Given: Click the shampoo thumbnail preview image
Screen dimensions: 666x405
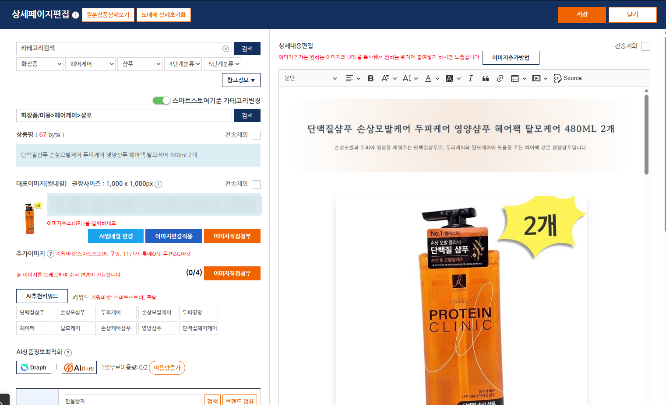Looking at the screenshot, I should point(31,218).
